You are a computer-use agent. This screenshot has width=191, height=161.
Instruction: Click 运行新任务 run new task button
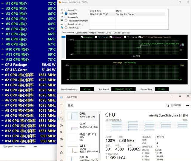pos(174,105)
